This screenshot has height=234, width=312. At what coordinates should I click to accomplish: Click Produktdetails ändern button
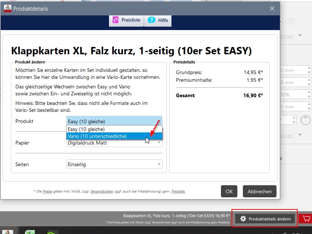[265, 219]
